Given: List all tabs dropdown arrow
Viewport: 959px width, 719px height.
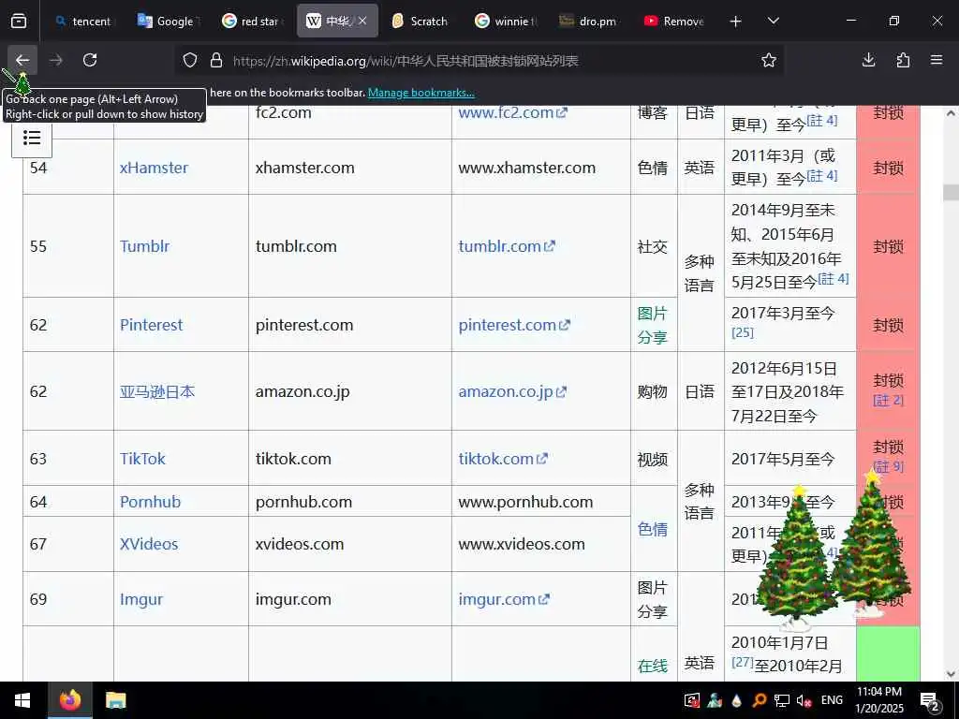Looking at the screenshot, I should (773, 22).
